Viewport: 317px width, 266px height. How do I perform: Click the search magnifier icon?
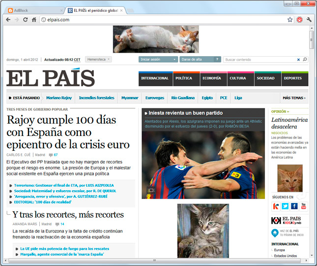coord(305,60)
